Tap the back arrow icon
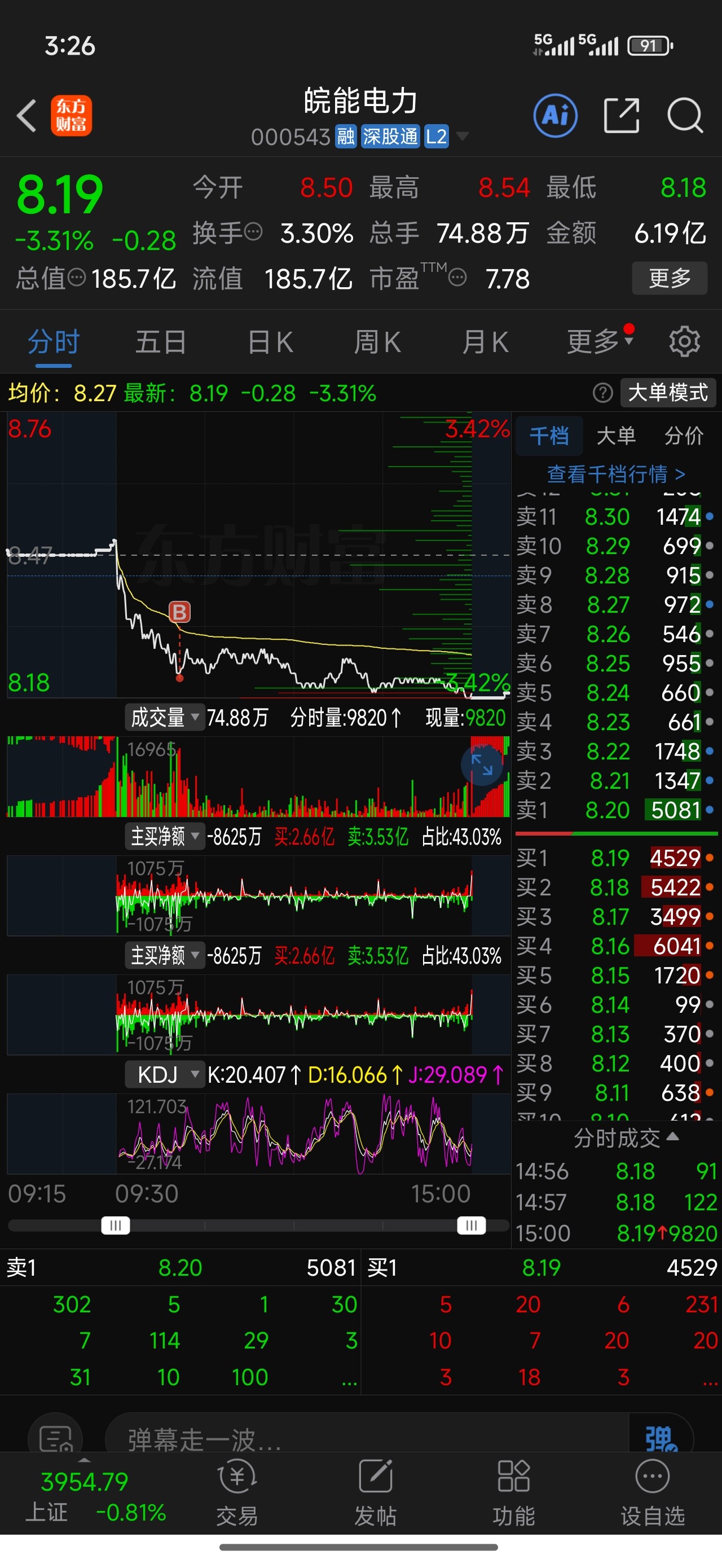Image resolution: width=722 pixels, height=1564 pixels. tap(27, 115)
